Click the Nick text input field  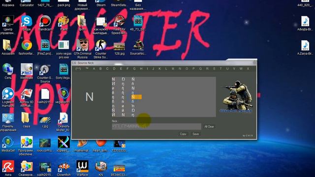pos(157,127)
